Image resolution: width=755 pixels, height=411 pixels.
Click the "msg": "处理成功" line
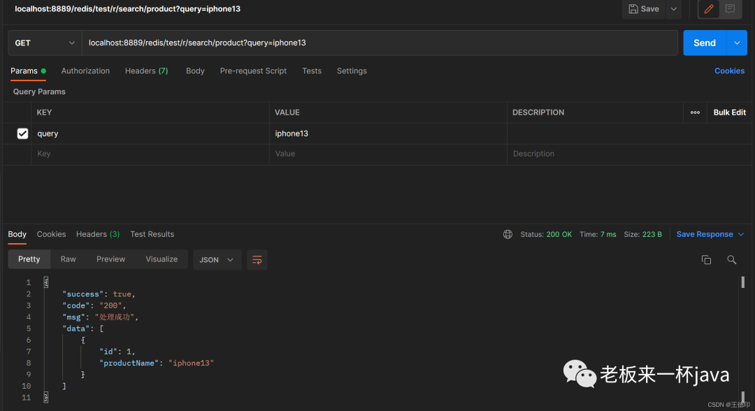click(x=100, y=317)
